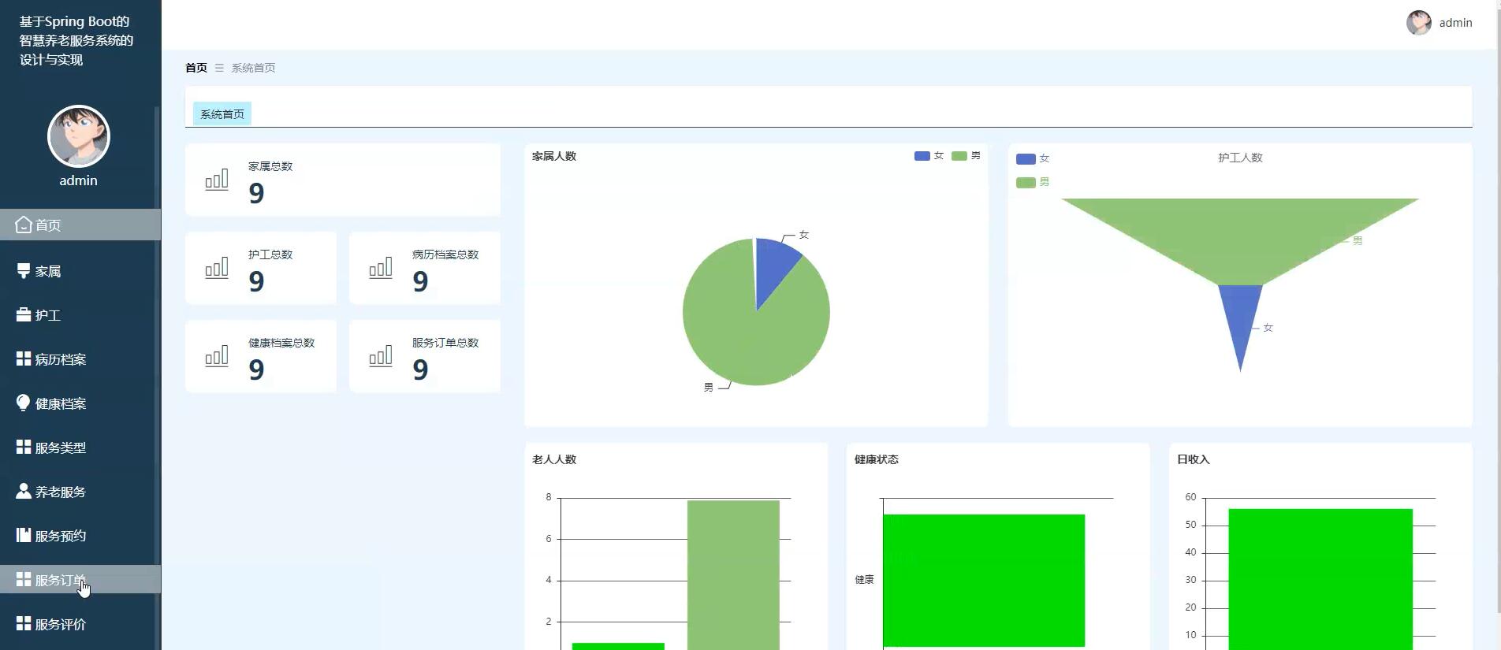Open 家属 via its sidebar icon
This screenshot has width=1501, height=650.
pos(24,270)
